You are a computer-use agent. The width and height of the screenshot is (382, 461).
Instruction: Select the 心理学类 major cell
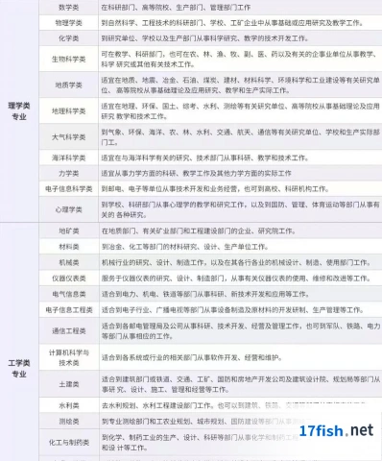69,209
